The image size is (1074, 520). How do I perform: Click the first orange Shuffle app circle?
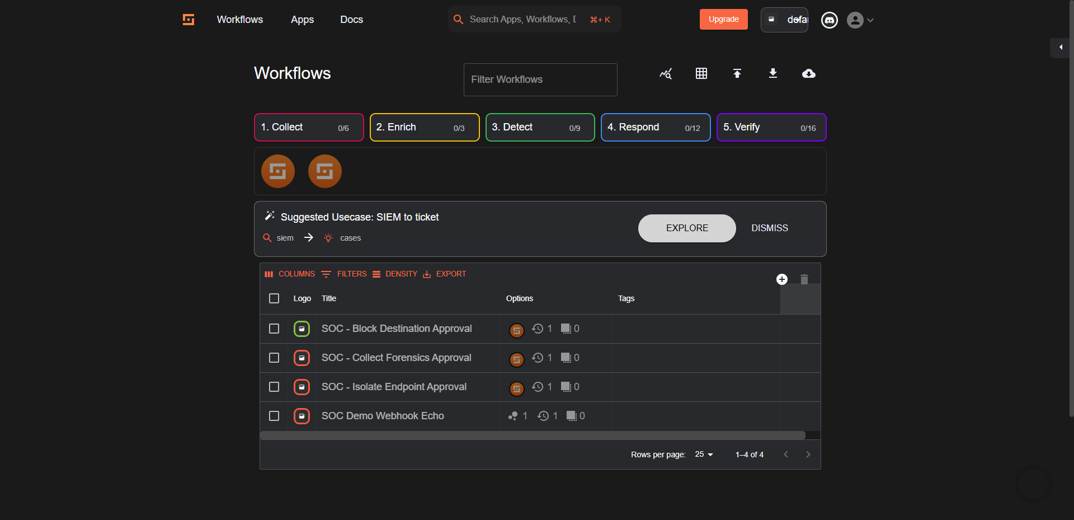[x=278, y=171]
